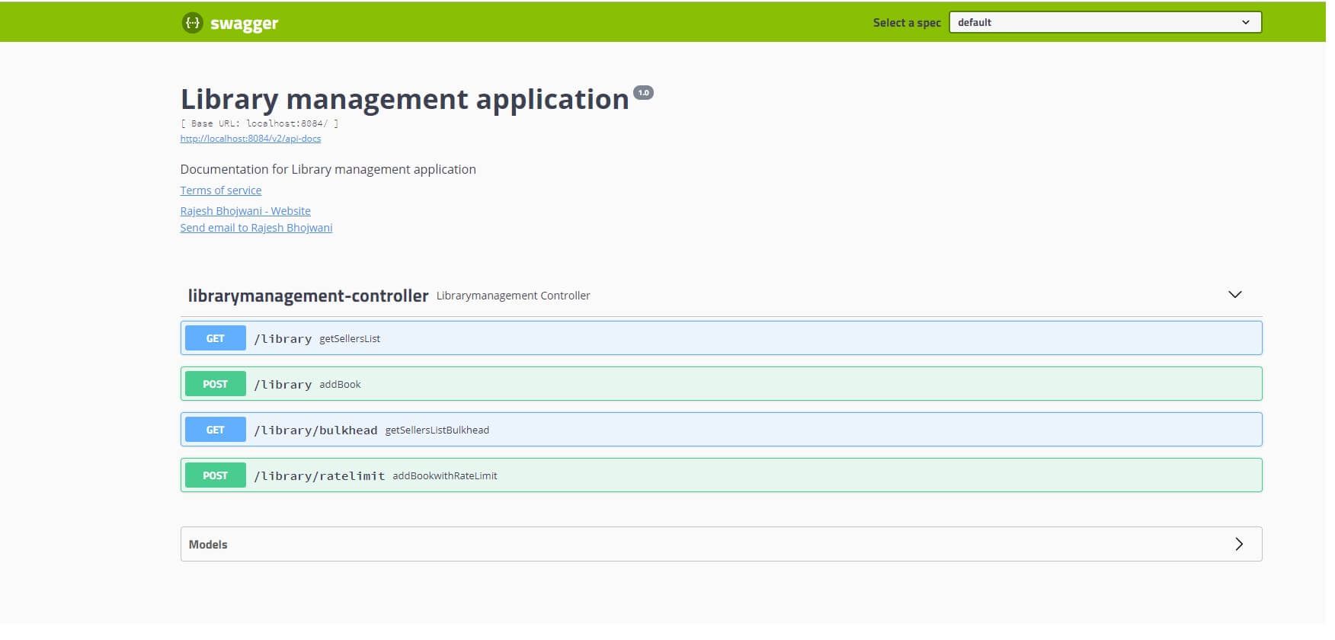1335x640 pixels.
Task: Click the Select a spec label
Action: 907,23
